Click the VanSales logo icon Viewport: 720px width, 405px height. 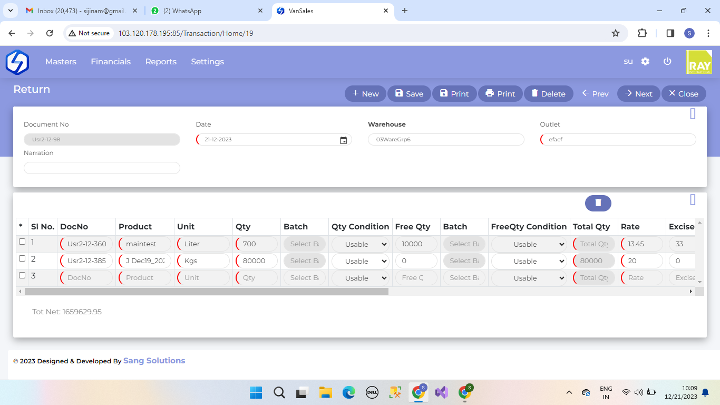[x=17, y=62]
